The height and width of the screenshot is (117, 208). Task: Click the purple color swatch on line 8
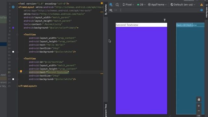[13, 28]
